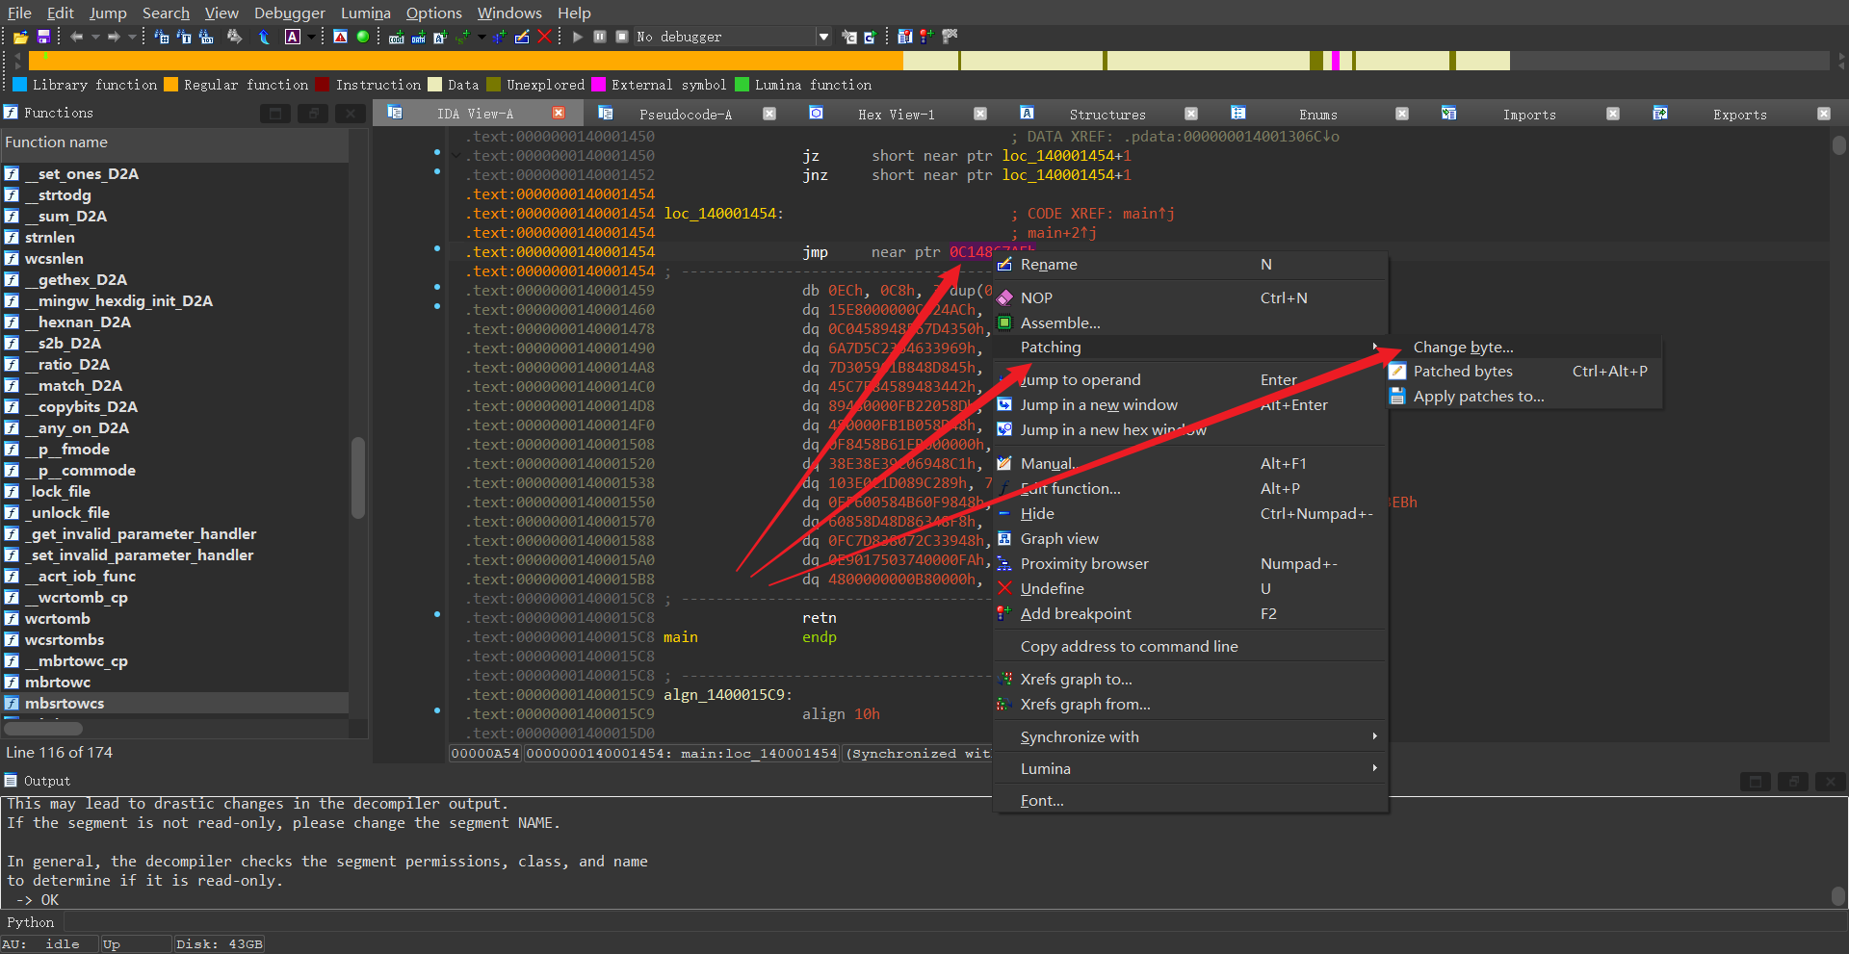Select the wcrtomb function entry
The height and width of the screenshot is (954, 1849).
(174, 618)
